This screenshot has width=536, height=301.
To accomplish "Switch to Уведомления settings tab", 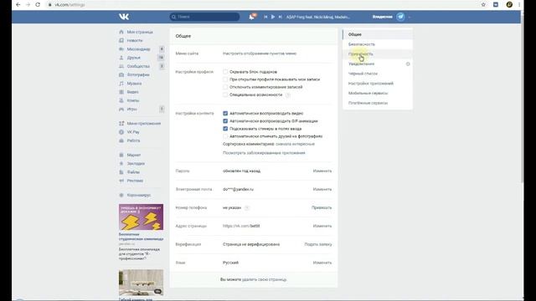I will (378, 64).
